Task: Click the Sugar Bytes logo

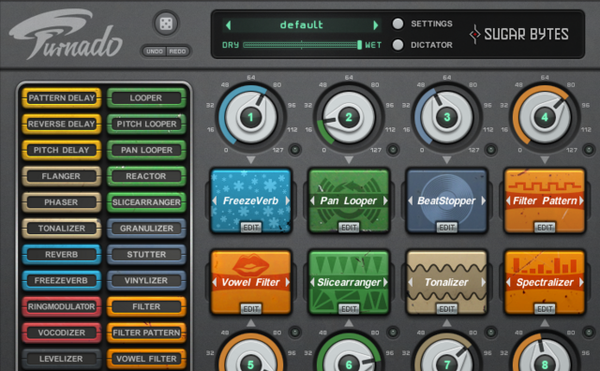Action: 519,34
